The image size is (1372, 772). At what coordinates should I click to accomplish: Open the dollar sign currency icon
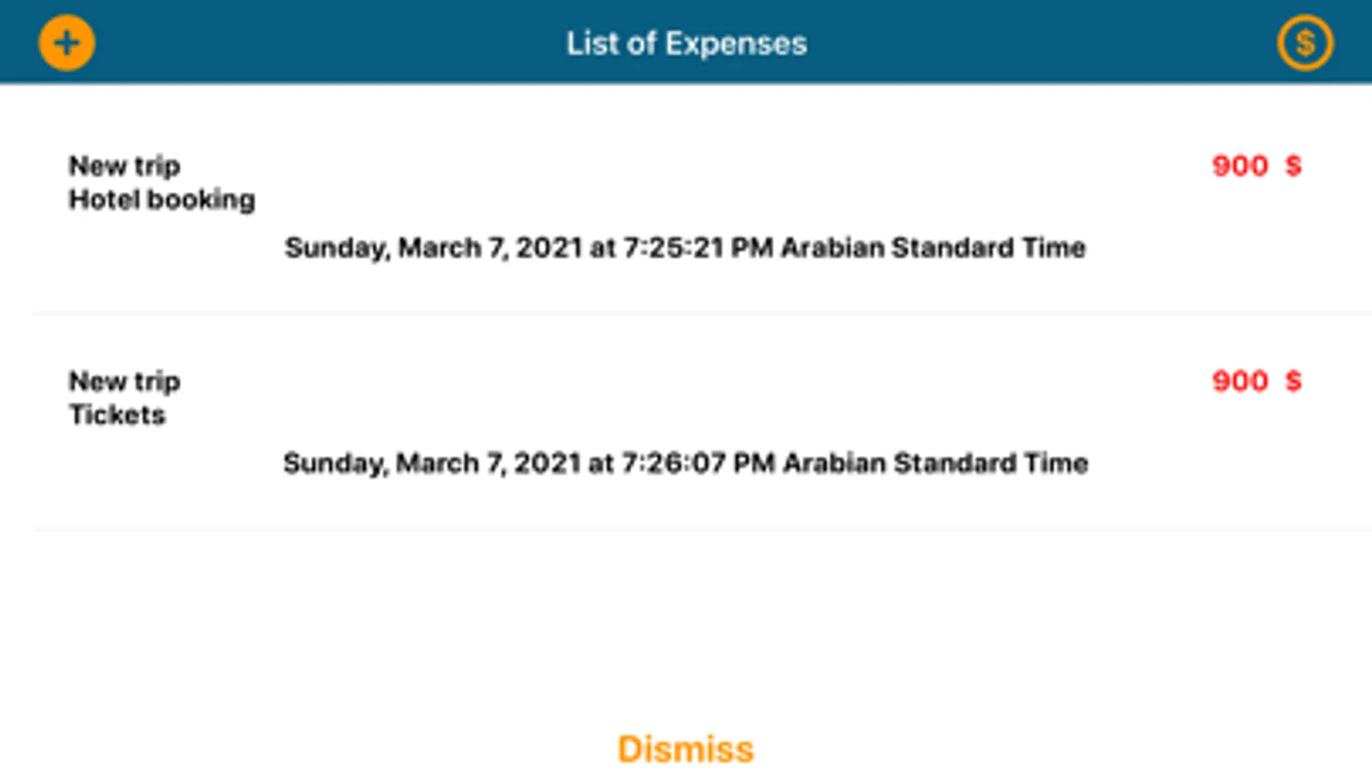1305,43
